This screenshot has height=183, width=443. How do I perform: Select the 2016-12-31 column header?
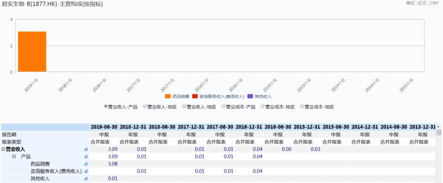(x=249, y=127)
